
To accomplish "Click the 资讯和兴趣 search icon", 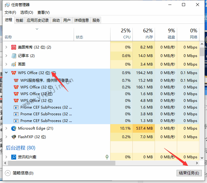I will 14,157.
